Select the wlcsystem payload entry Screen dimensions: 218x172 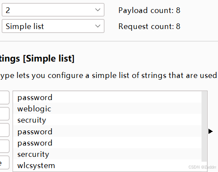107,166
